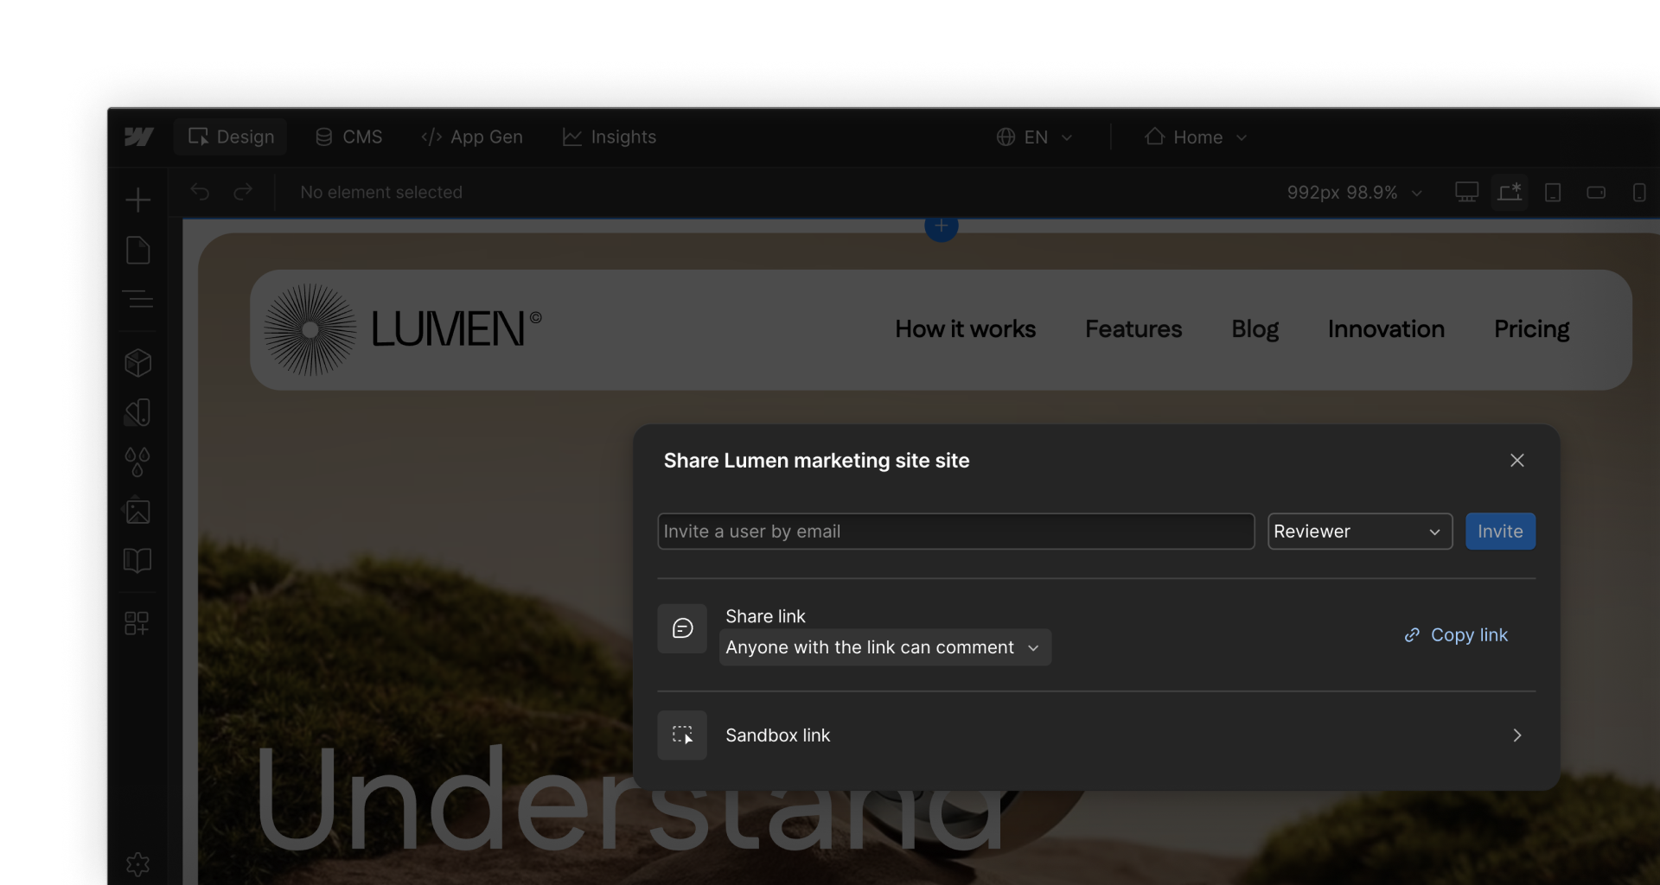
Task: Open the Components panel
Action: (138, 363)
